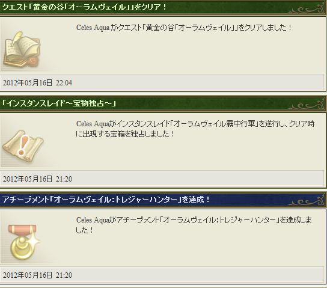Click Celes Aqua name in achievement message
327x288 pixels.
click(93, 220)
